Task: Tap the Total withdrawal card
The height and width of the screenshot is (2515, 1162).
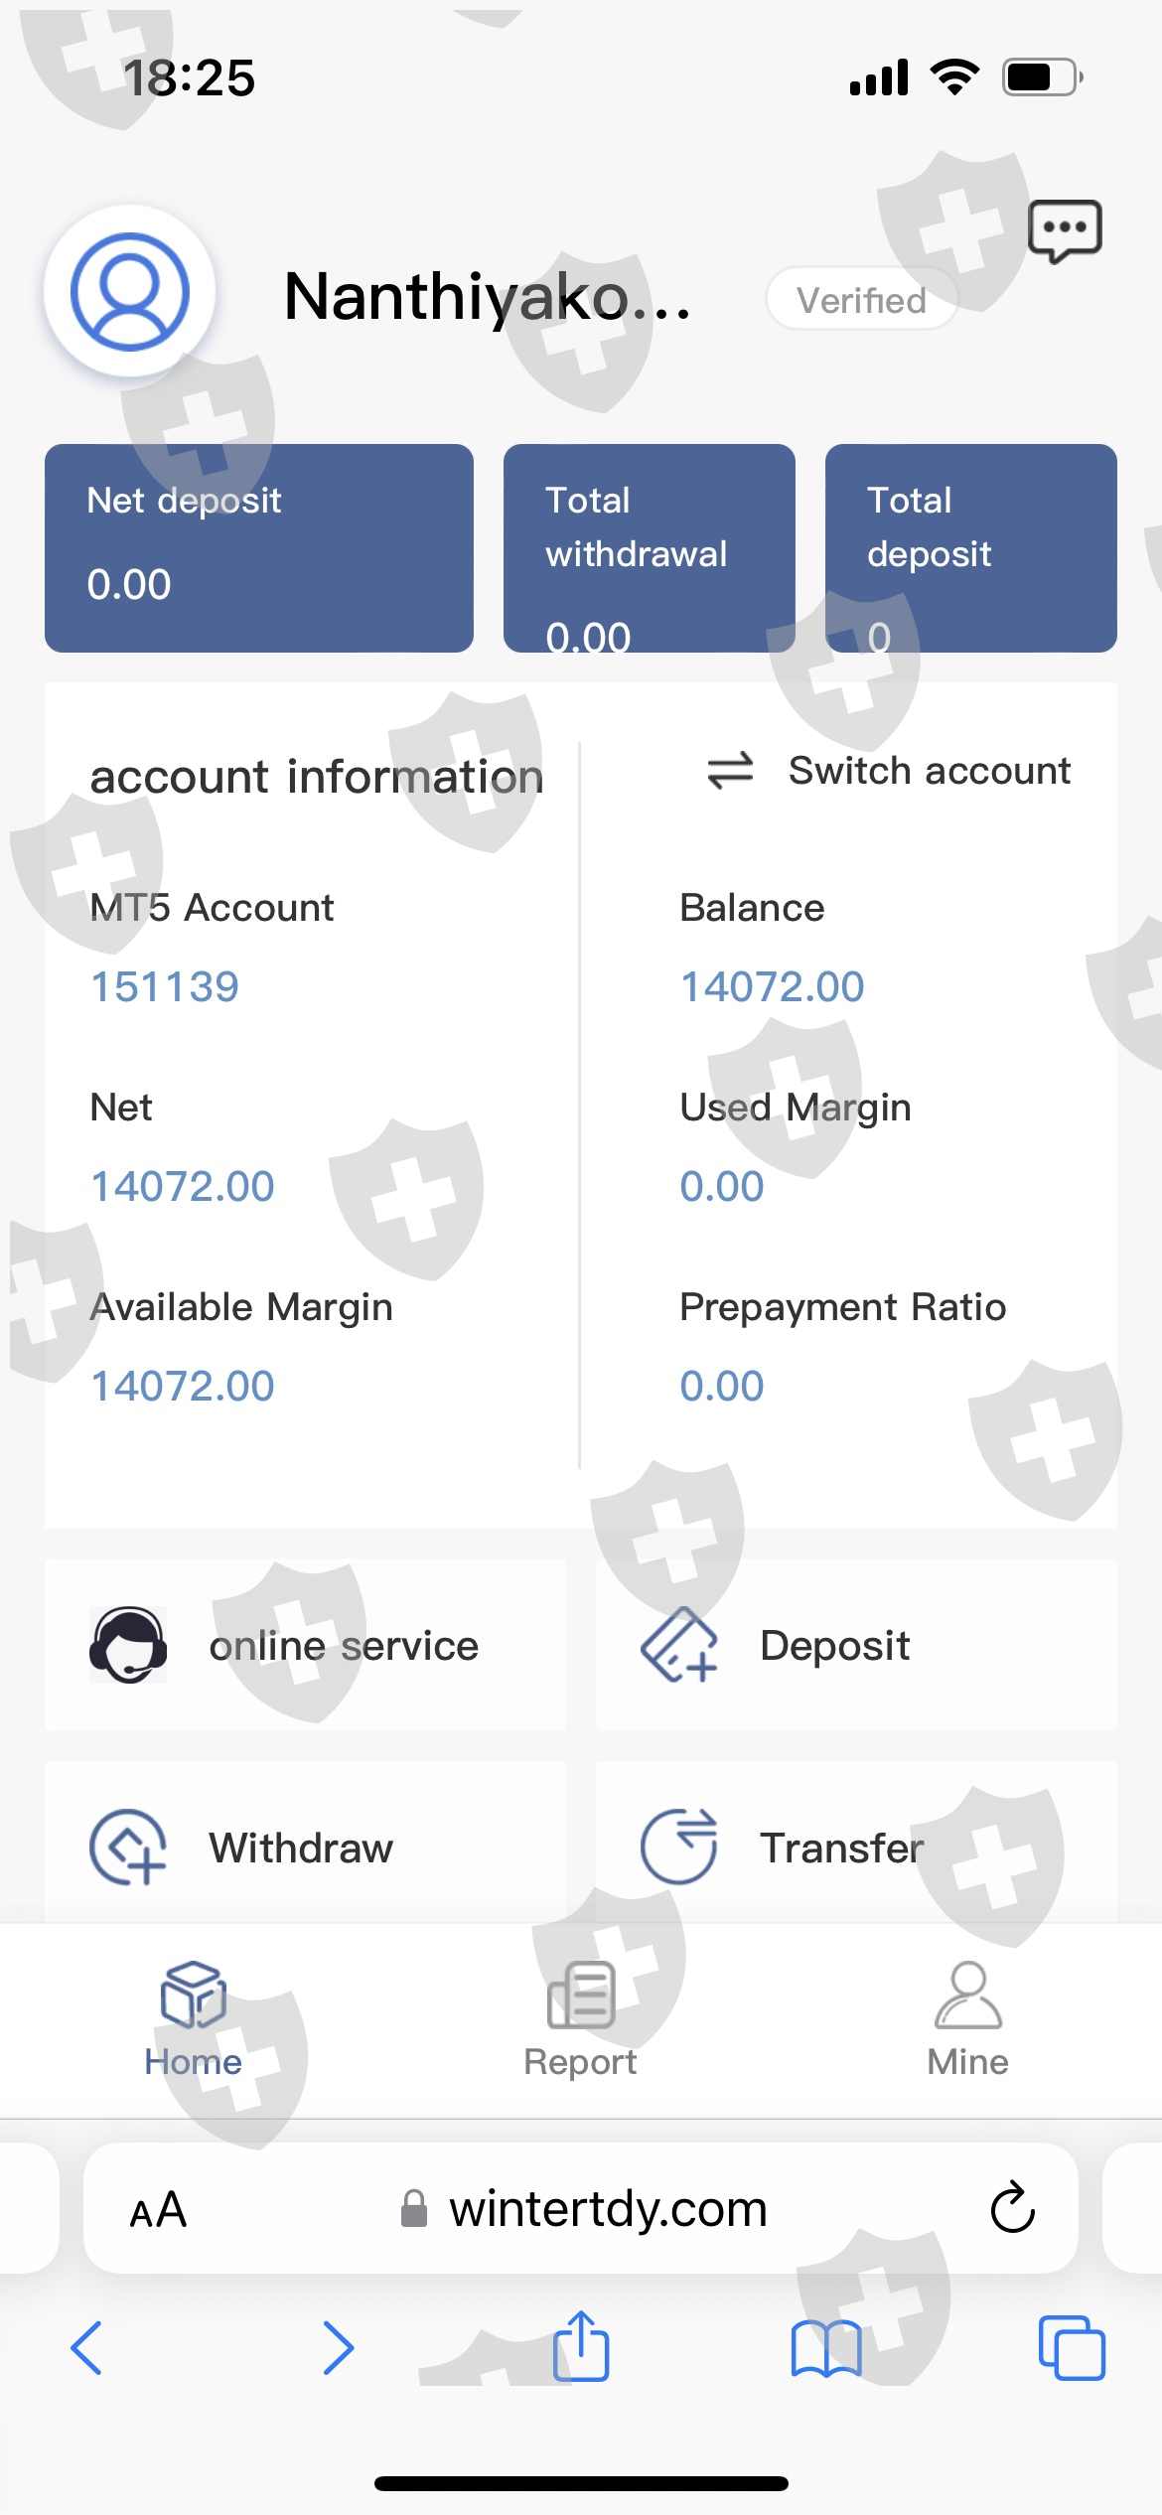Action: coord(649,547)
